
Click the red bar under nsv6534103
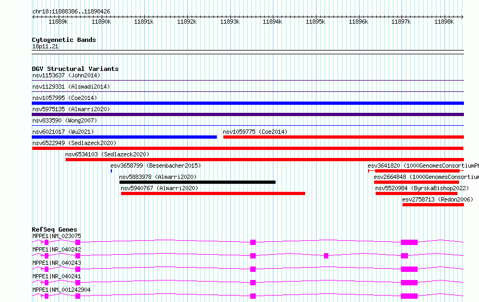tap(265, 160)
